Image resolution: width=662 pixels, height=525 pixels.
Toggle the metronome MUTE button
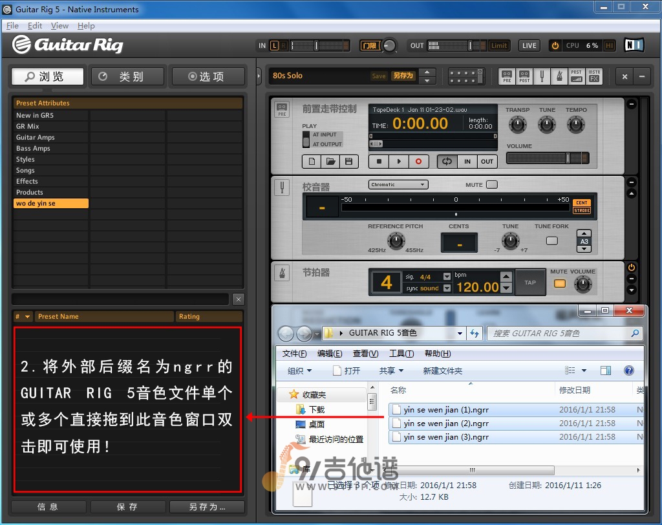pos(560,283)
